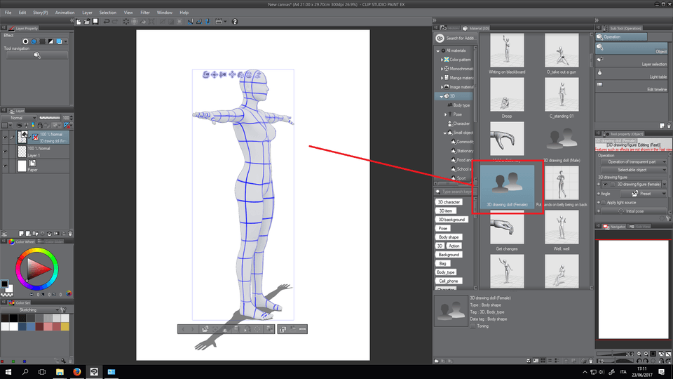Collapse the 3D folder in material tree
This screenshot has width=673, height=379.
coord(442,95)
